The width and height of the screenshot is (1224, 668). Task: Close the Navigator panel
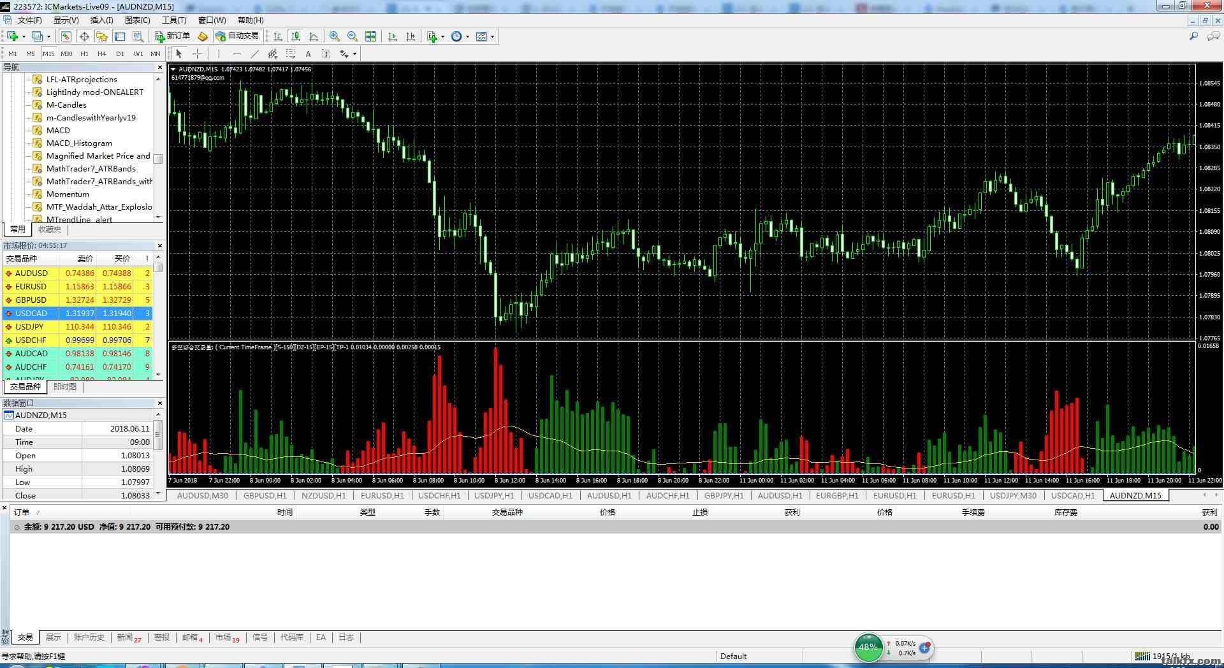pos(159,67)
